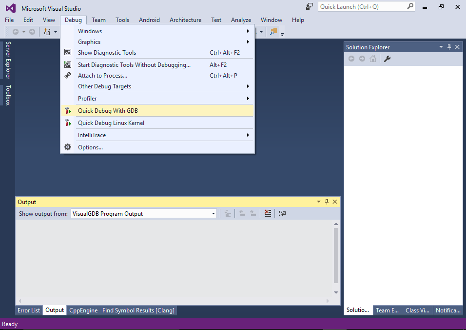Image resolution: width=466 pixels, height=330 pixels.
Task: Switch to the Class View tab
Action: click(418, 310)
